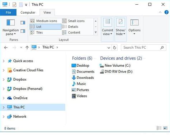Select Tiles layout

(x=45, y=32)
